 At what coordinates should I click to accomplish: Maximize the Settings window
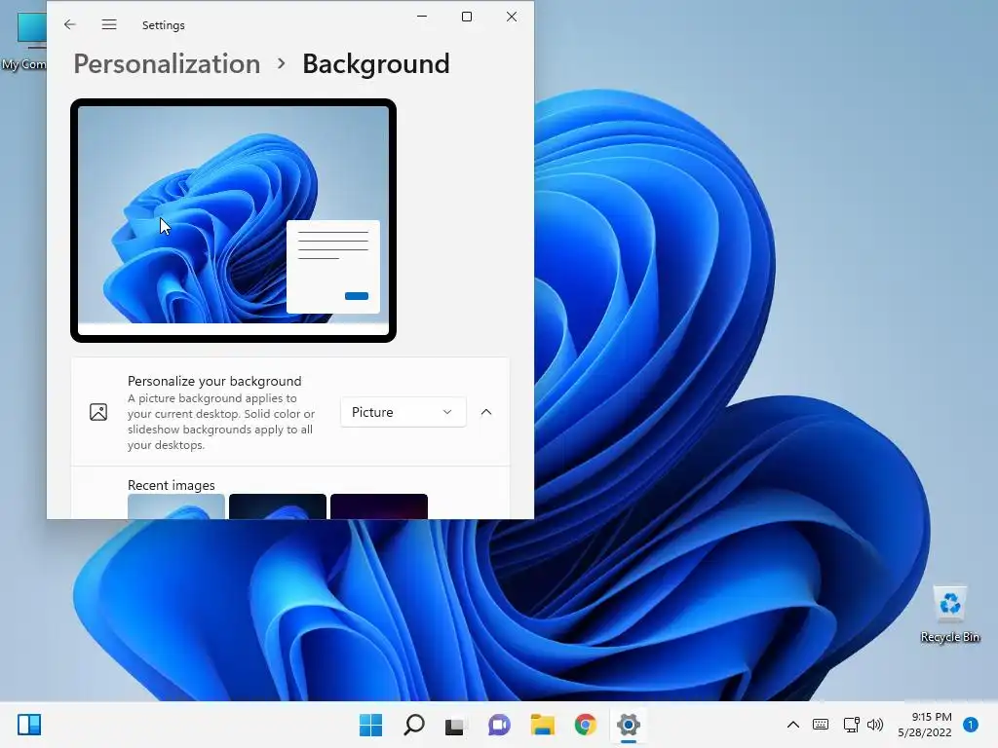click(467, 17)
